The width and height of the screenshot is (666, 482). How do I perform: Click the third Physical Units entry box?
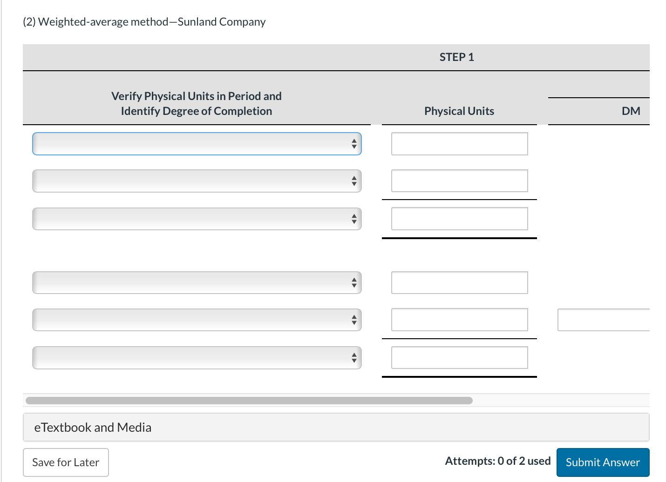tap(459, 218)
